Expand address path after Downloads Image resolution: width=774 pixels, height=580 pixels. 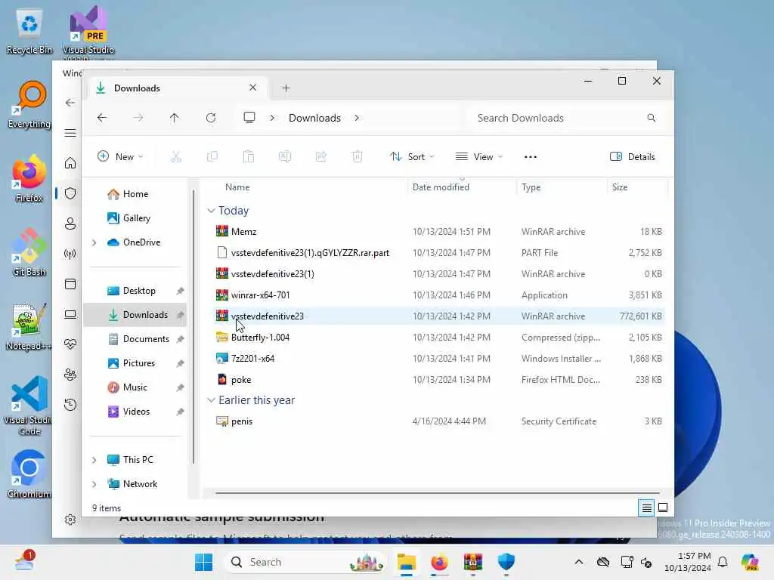[x=357, y=118]
